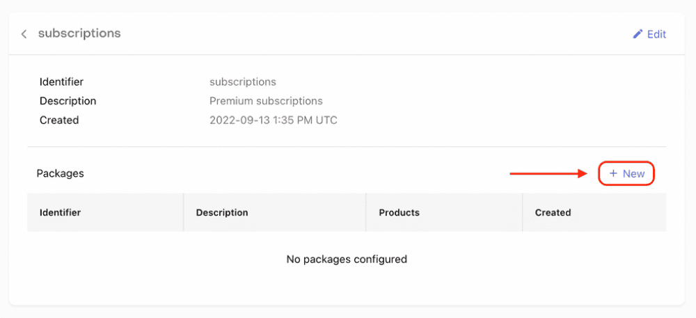Screen dimensions: 696x318
Task: Go back using the left chevron arrow
Action: tap(24, 34)
